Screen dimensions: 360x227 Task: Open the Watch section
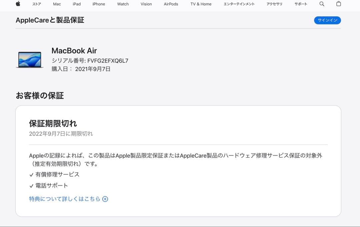tap(123, 4)
